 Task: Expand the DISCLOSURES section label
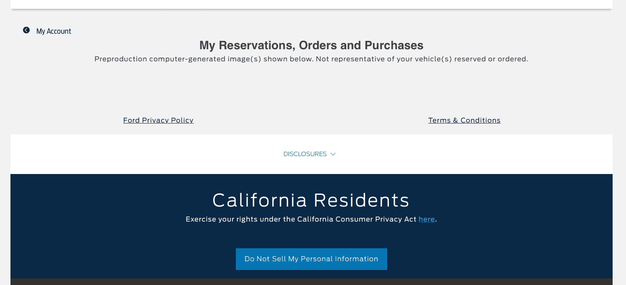(x=305, y=154)
